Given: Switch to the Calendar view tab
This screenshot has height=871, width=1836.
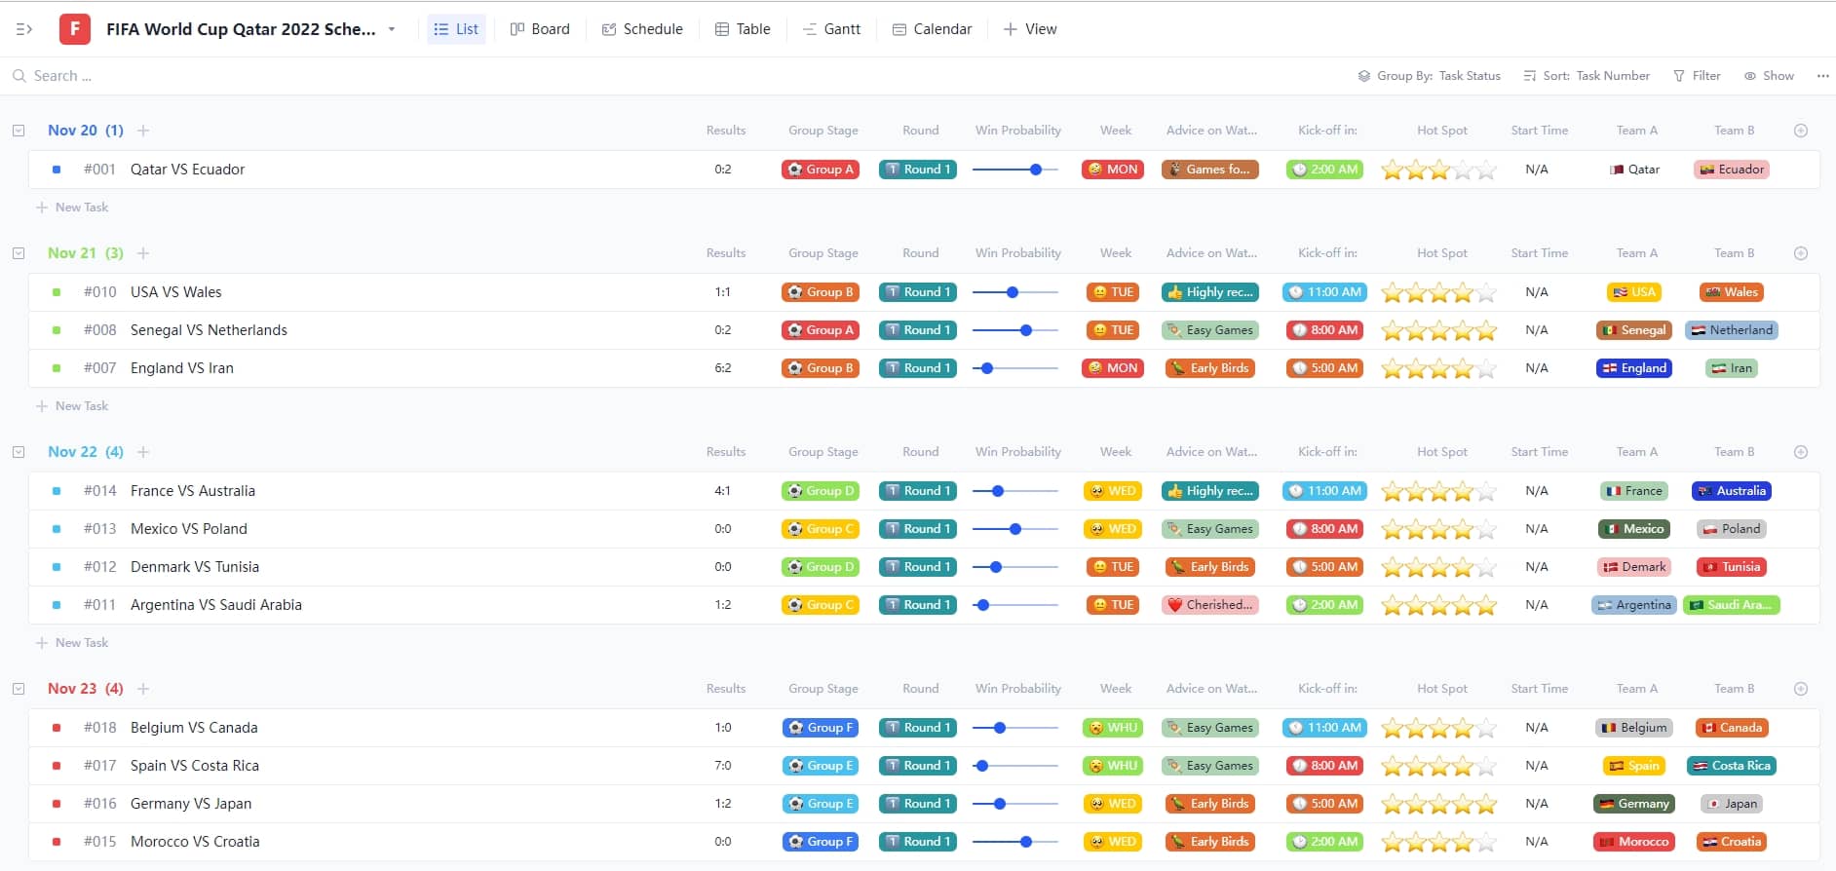Looking at the screenshot, I should click(x=932, y=29).
